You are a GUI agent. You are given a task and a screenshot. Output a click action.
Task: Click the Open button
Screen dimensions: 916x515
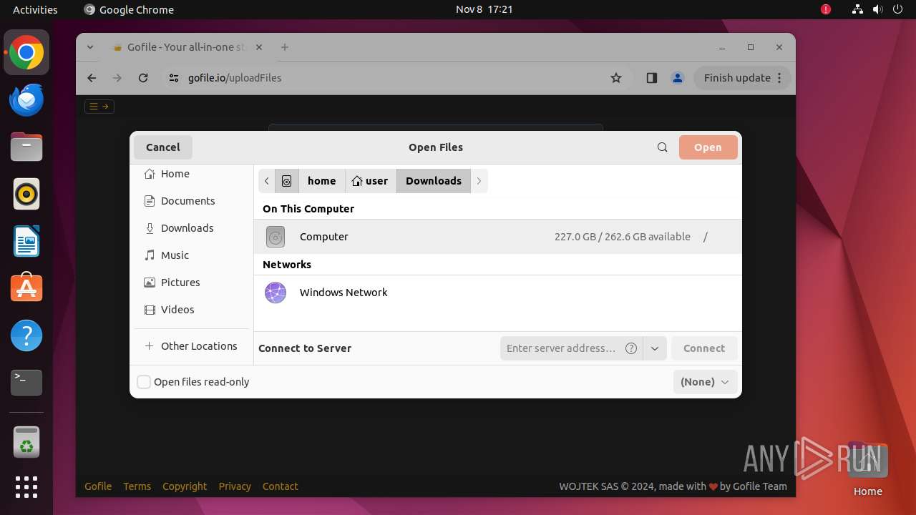[x=708, y=147]
